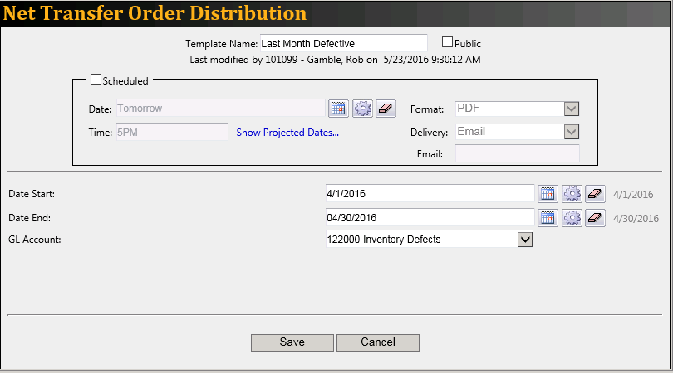This screenshot has height=373, width=673.
Task: Focus the Date Start input field
Action: click(430, 194)
